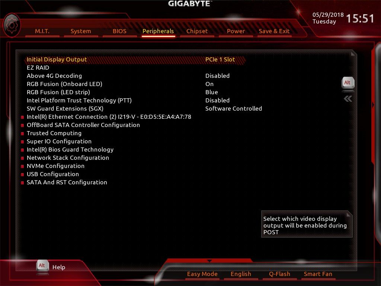Select Initial Display Output row label
This screenshot has height=286, width=381.
point(57,60)
